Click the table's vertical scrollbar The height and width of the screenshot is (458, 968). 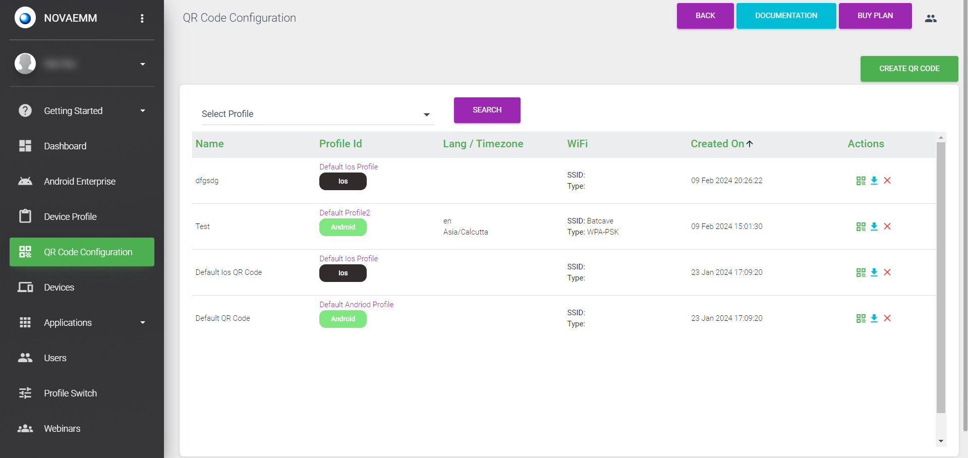(x=941, y=277)
